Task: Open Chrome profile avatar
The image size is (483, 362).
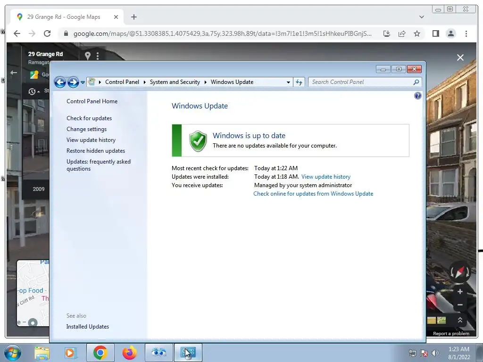Action: (x=450, y=33)
